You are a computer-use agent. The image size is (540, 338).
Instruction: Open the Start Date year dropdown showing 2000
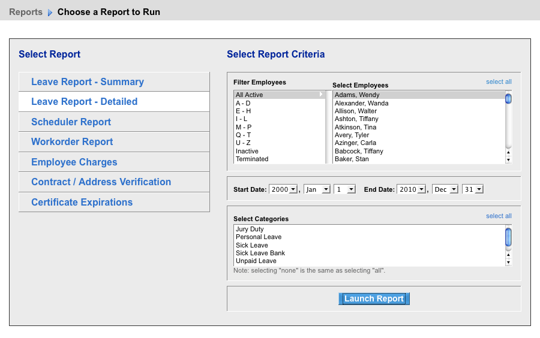283,189
